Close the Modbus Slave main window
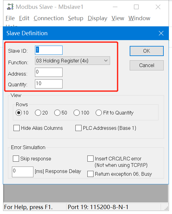The image size is (172, 214). (x=158, y=7)
